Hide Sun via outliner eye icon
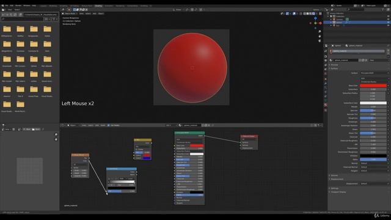 tap(389, 26)
